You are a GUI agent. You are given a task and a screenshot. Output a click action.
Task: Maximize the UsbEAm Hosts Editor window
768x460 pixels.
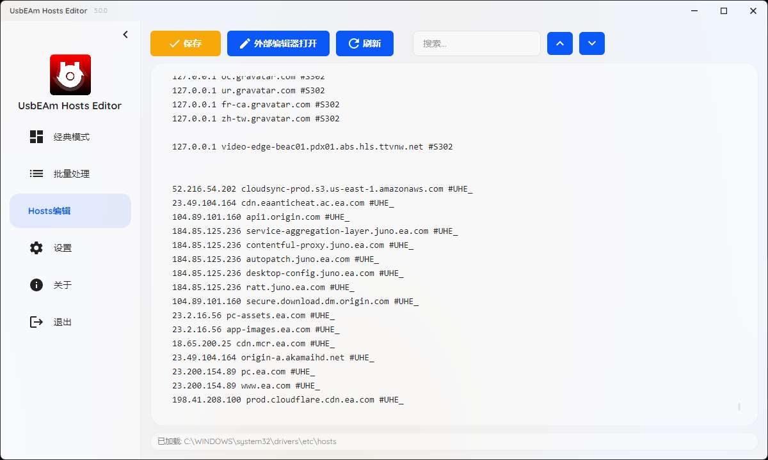724,11
